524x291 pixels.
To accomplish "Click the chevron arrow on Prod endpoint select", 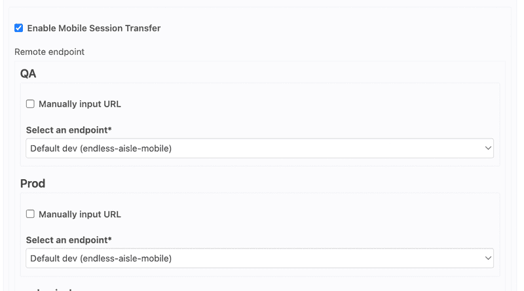I will coord(487,258).
